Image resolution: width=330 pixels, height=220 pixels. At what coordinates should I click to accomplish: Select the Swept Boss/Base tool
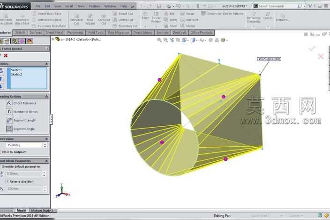[46, 14]
